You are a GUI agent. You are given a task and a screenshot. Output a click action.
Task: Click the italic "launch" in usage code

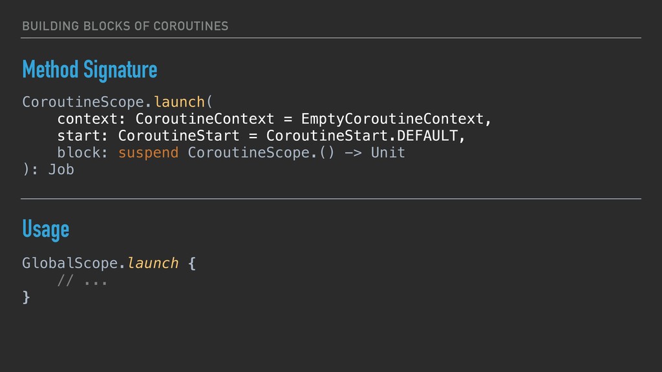152,263
